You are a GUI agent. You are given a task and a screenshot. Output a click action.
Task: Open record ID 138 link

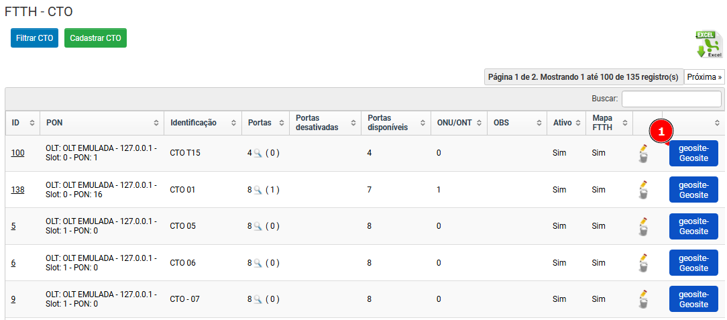pyautogui.click(x=17, y=190)
